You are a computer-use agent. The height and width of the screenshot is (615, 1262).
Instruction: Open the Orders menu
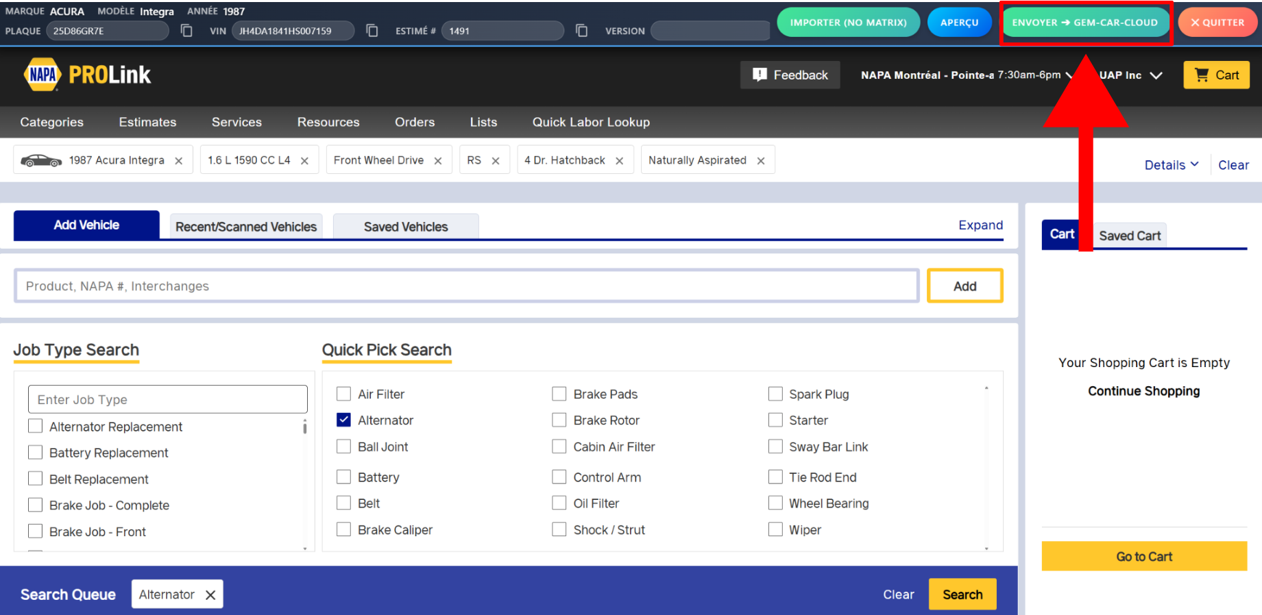(415, 122)
